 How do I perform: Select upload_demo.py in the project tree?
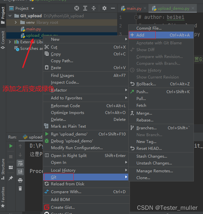(x=33, y=36)
